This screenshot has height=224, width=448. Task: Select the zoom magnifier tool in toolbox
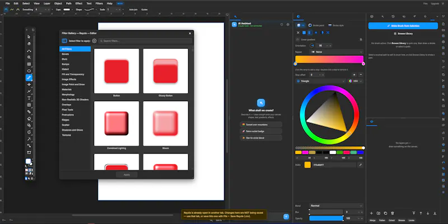29,58
